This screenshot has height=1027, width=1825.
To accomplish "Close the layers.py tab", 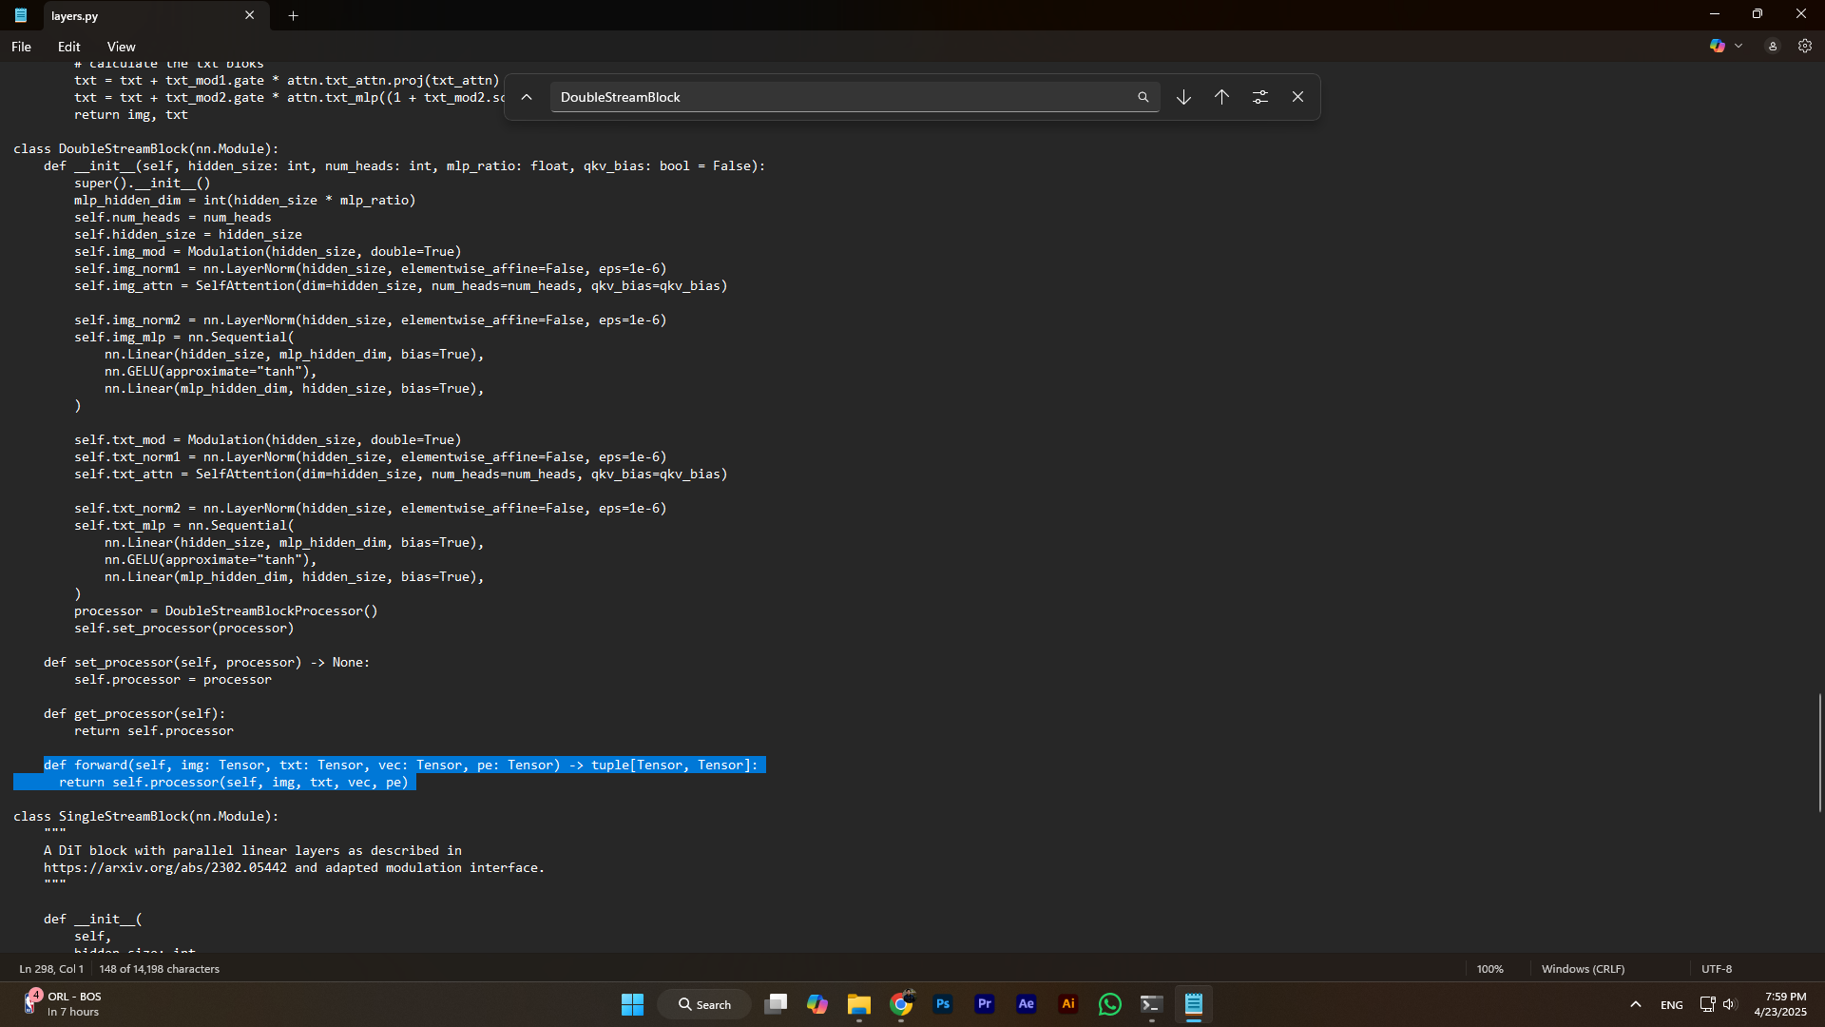I will click(249, 15).
